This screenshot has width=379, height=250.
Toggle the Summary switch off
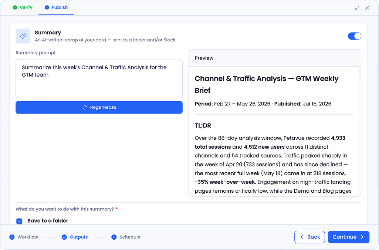tap(355, 36)
